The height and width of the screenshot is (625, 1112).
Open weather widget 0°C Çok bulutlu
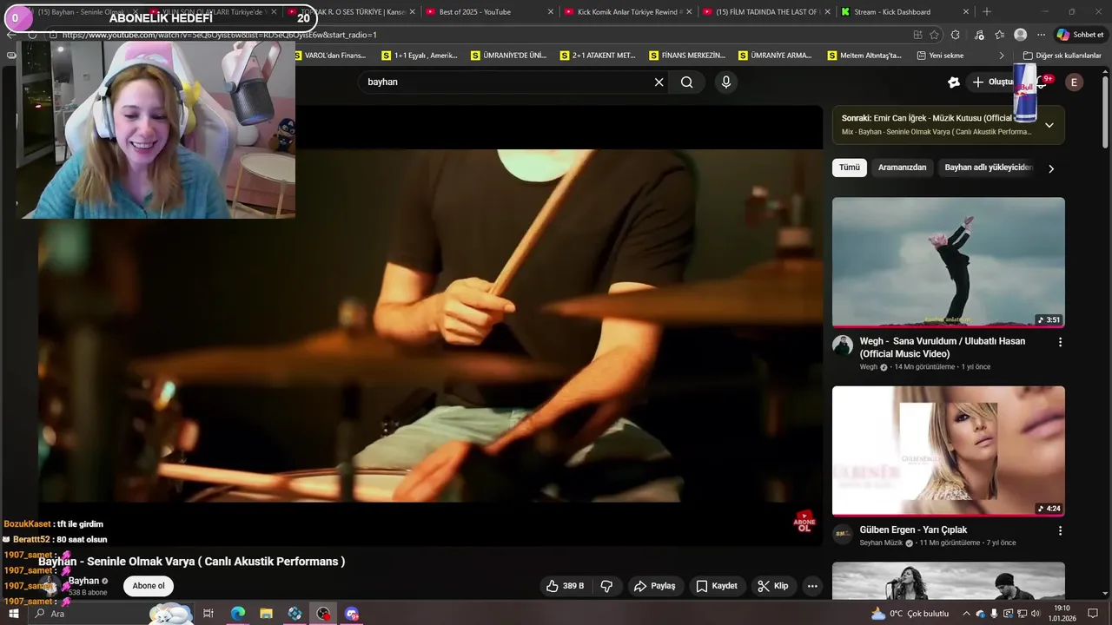tap(910, 614)
